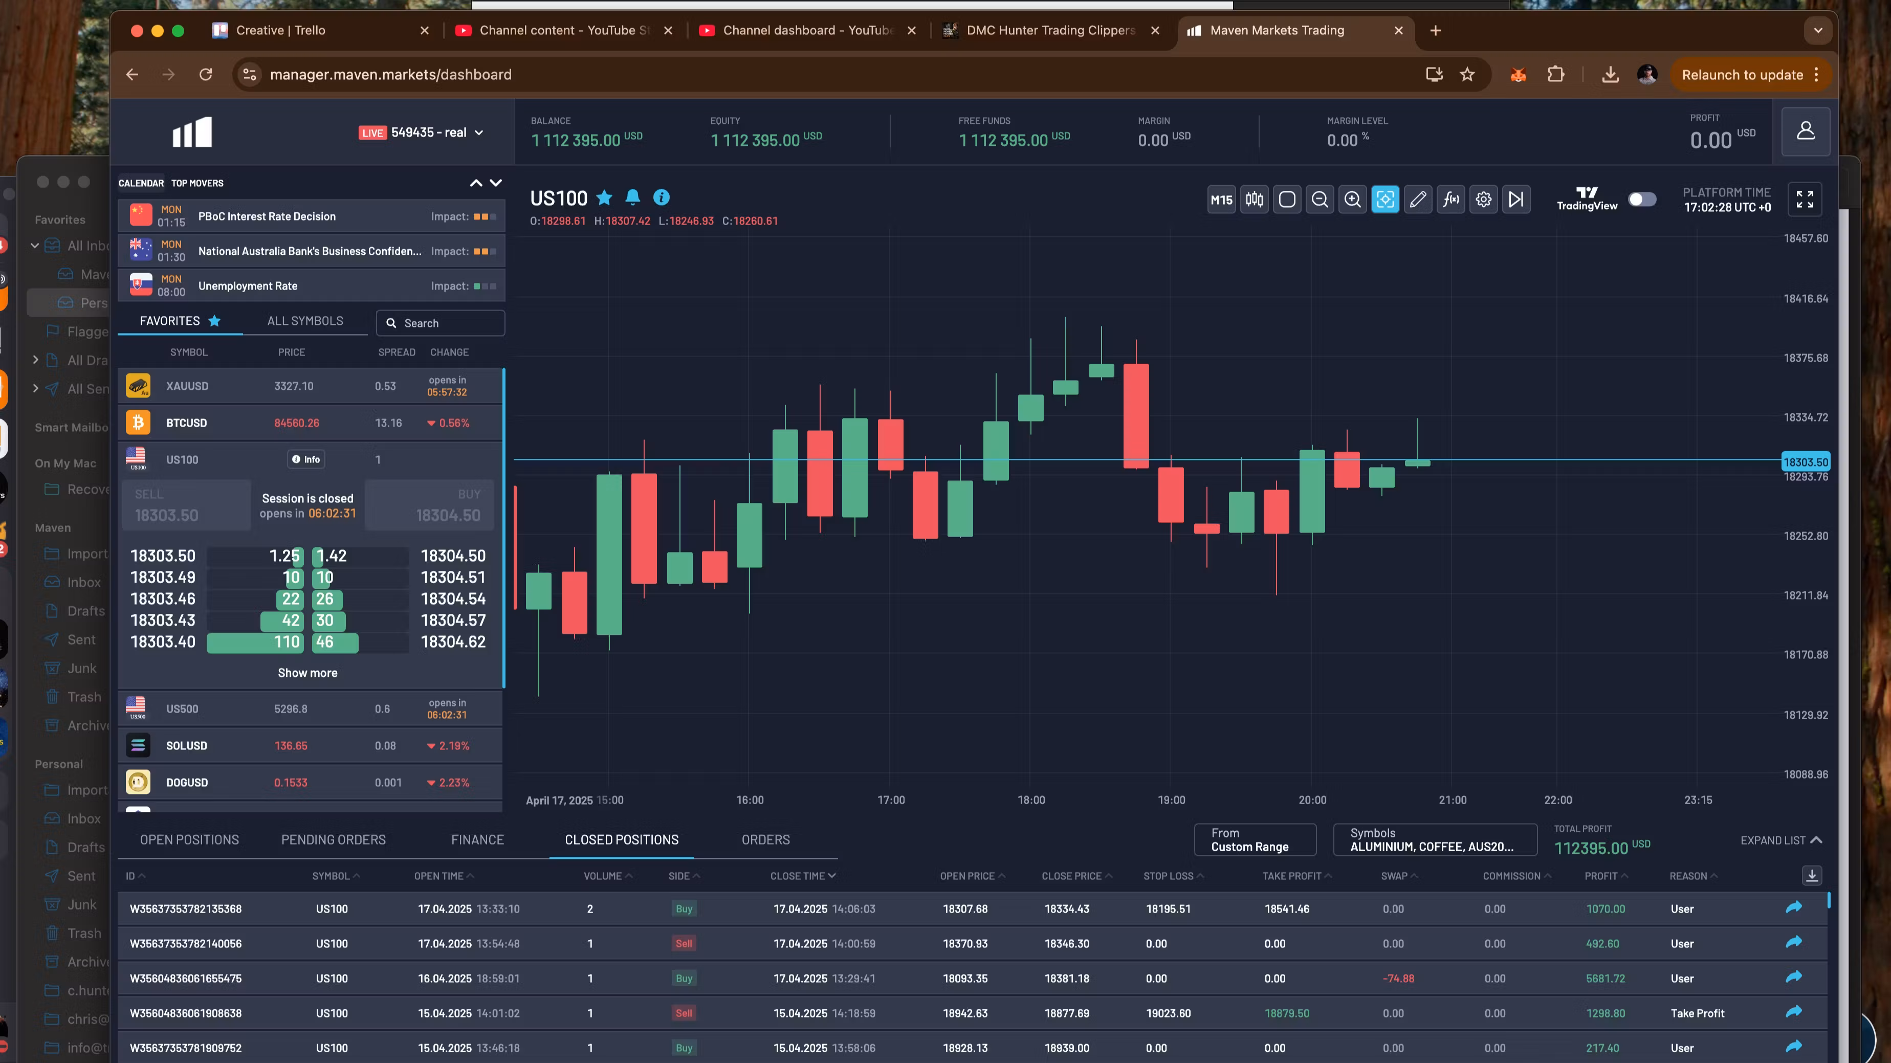The image size is (1891, 1063).
Task: Select the pencil drawing tool
Action: pyautogui.click(x=1418, y=199)
